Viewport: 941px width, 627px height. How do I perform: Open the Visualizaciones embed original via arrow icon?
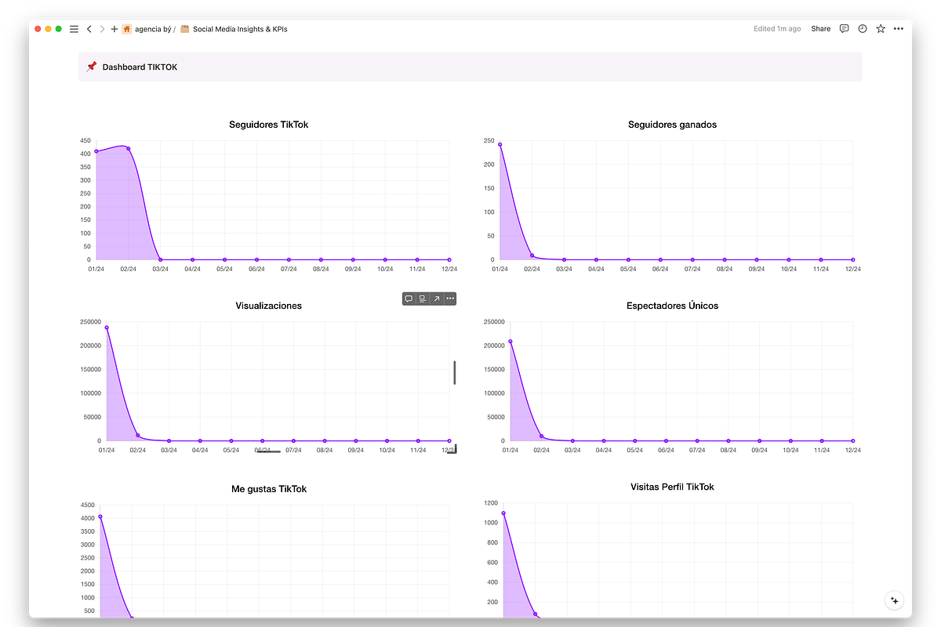(436, 299)
